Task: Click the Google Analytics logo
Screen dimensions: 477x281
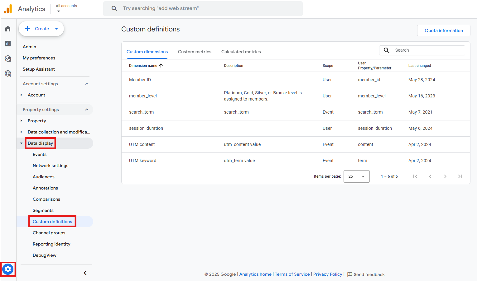Action: point(8,9)
